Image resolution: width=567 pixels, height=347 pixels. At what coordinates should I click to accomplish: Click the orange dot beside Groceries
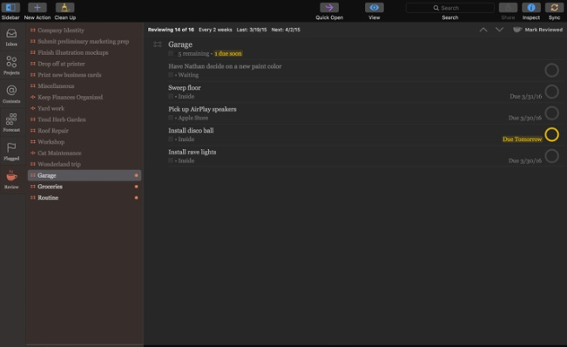[x=137, y=187]
